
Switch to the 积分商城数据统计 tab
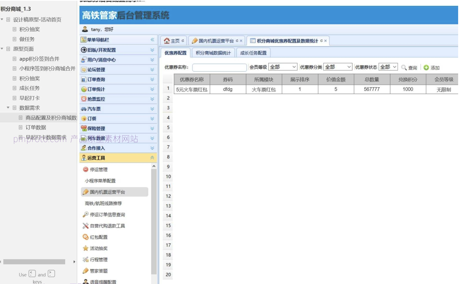point(213,53)
